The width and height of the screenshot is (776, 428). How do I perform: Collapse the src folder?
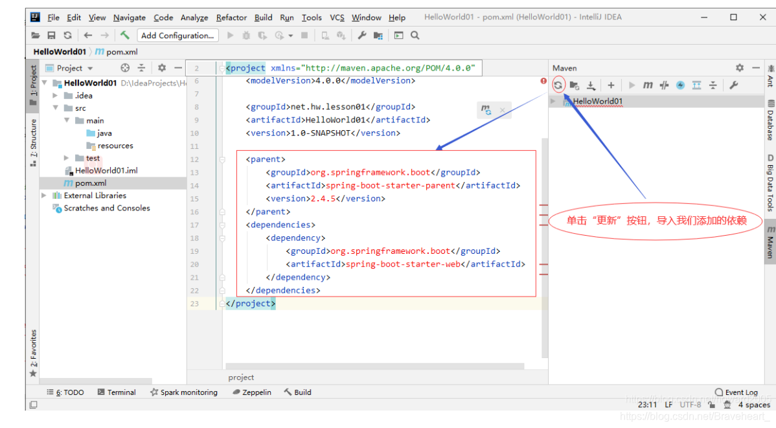pyautogui.click(x=56, y=108)
